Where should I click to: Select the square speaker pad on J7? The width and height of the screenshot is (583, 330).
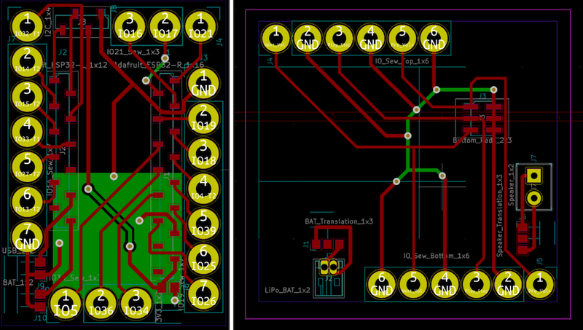tap(534, 176)
